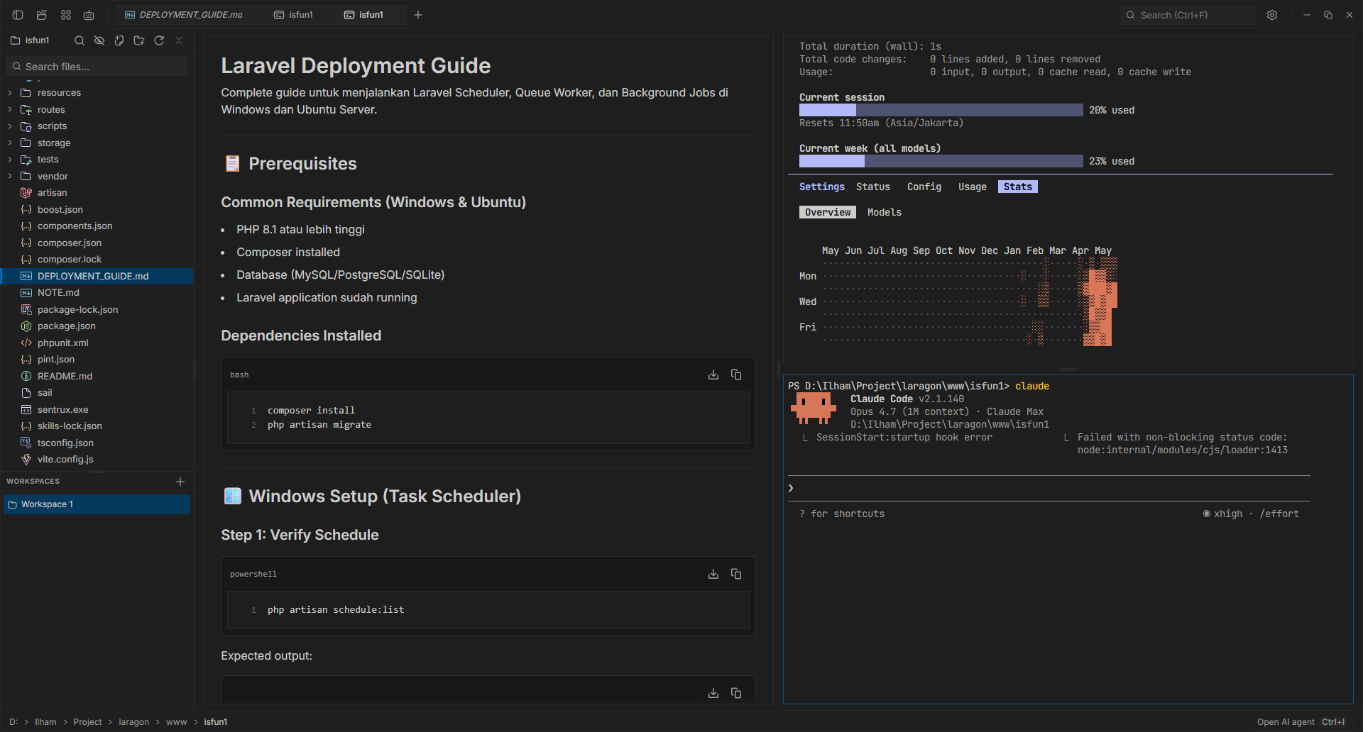This screenshot has width=1363, height=732.
Task: Open a new tab with plus button
Action: pos(418,15)
